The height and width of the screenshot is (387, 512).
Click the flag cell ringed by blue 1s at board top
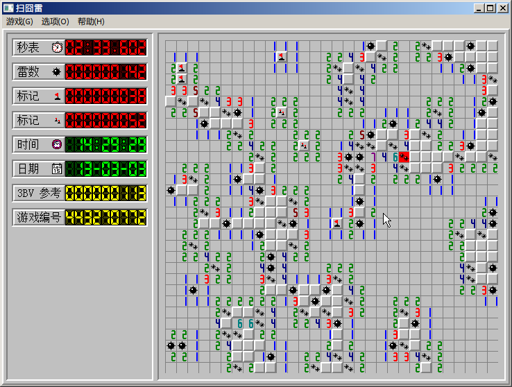(282, 57)
